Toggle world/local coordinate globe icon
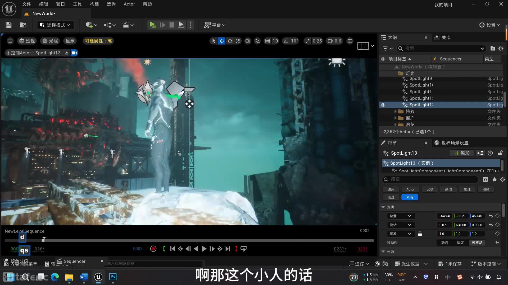 click(248, 41)
